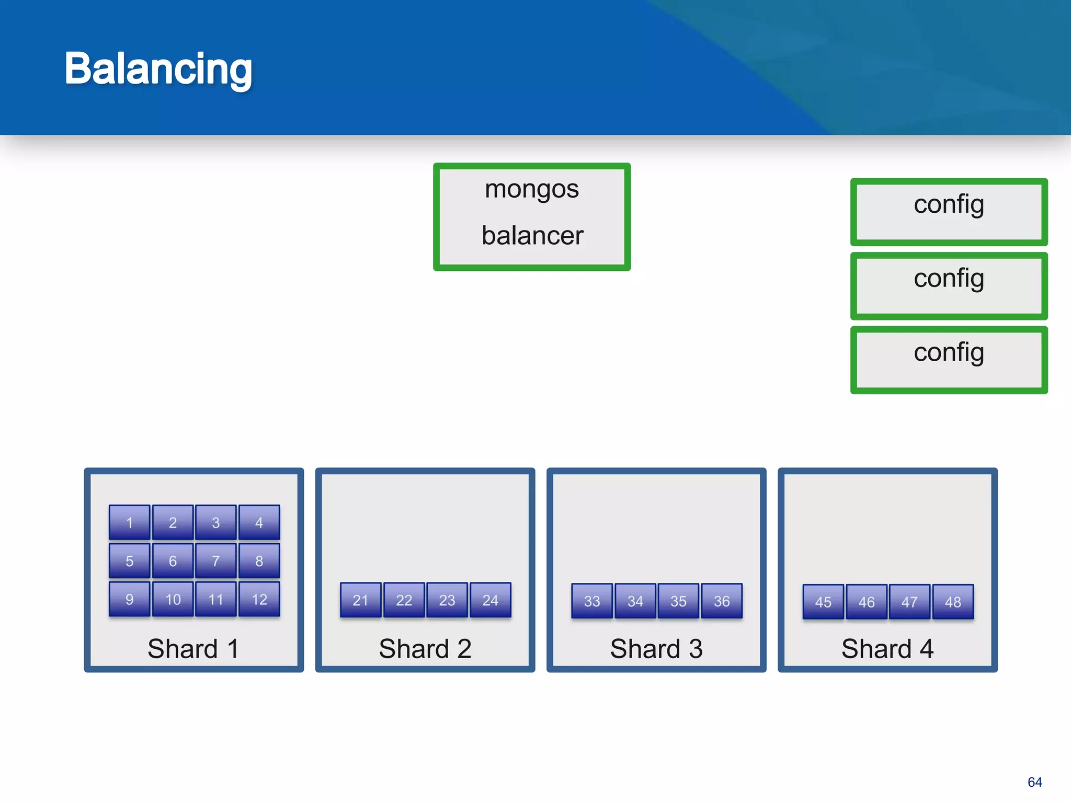
Task: Click the slide number 64
Action: 1034,782
